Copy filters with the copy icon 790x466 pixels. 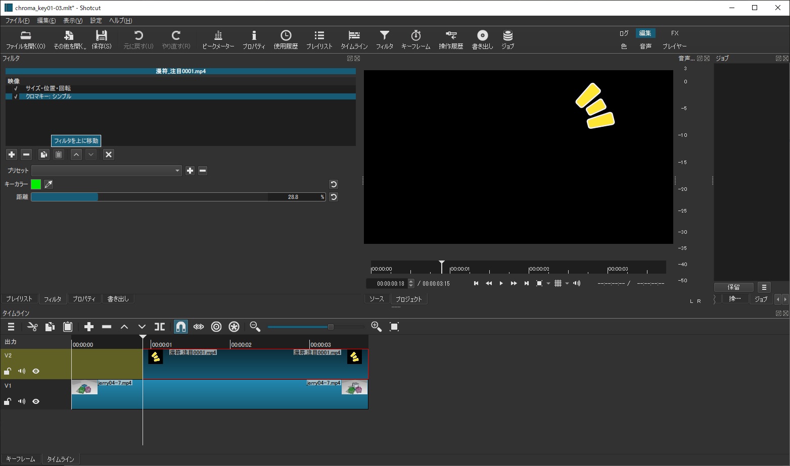click(x=43, y=154)
